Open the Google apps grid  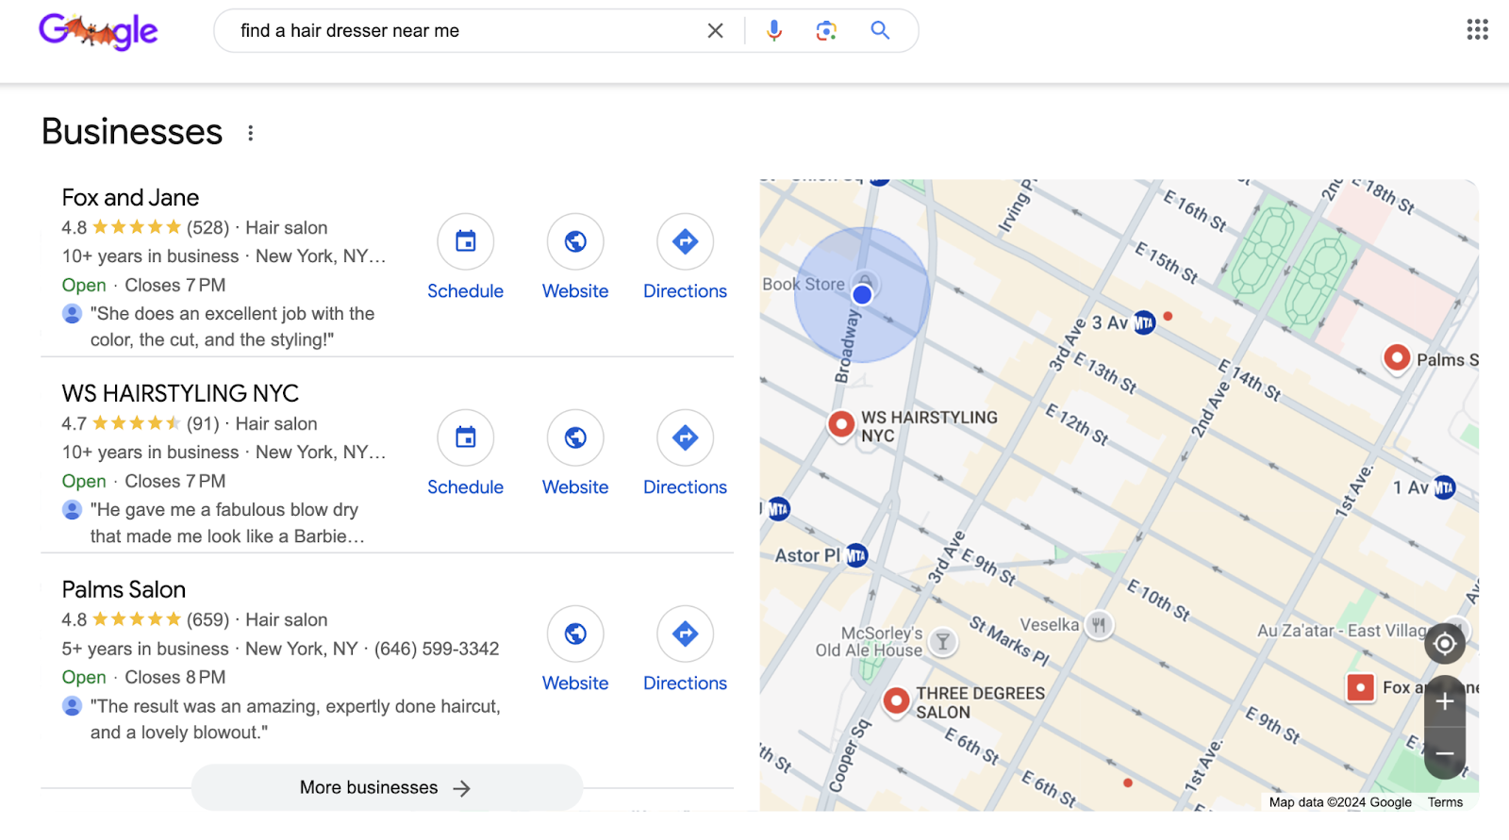(x=1477, y=30)
